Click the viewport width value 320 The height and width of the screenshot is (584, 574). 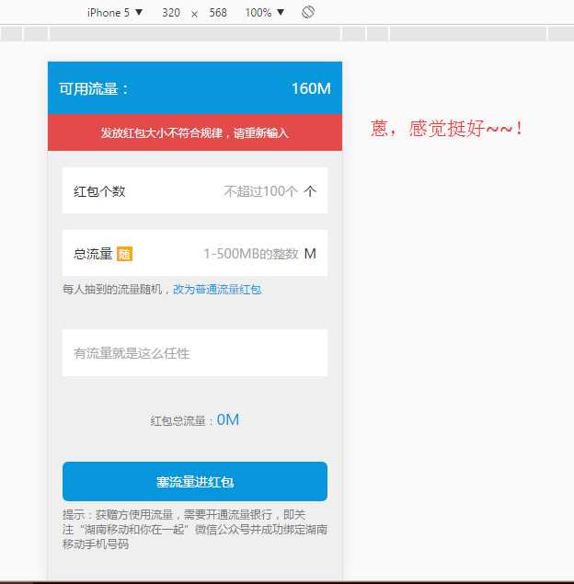pos(171,13)
